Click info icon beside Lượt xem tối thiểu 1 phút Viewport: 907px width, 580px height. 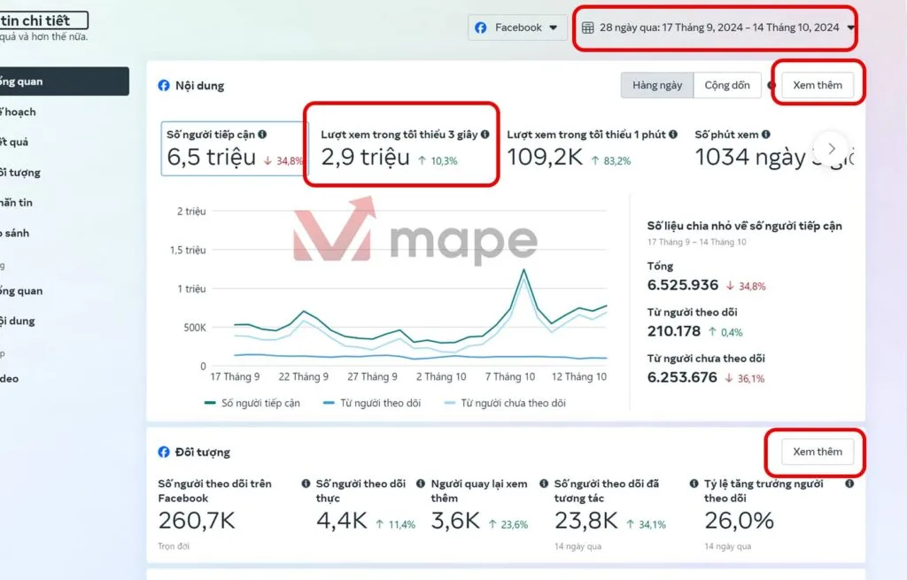click(x=673, y=135)
